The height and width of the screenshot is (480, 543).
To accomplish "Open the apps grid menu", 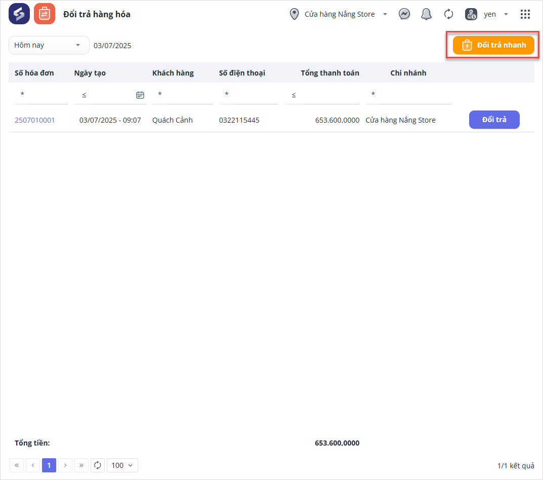I will [525, 14].
